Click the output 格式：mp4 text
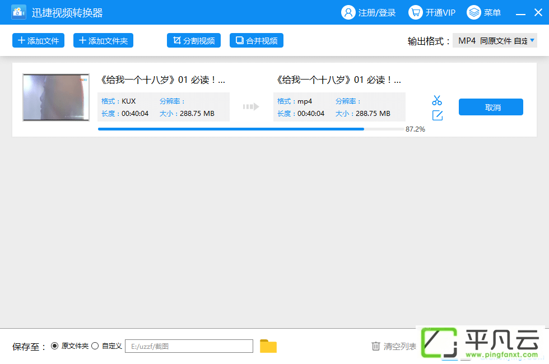Viewport: 549px width, 364px height. [x=295, y=101]
